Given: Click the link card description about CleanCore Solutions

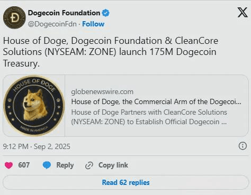Looking at the screenshot, I should coord(149,117).
